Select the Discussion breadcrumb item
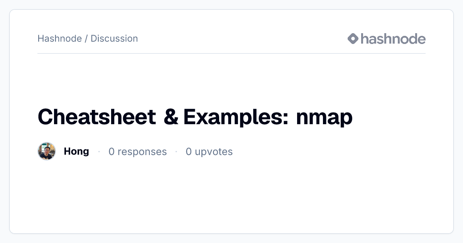Screen dimensions: 463x243 tap(114, 39)
